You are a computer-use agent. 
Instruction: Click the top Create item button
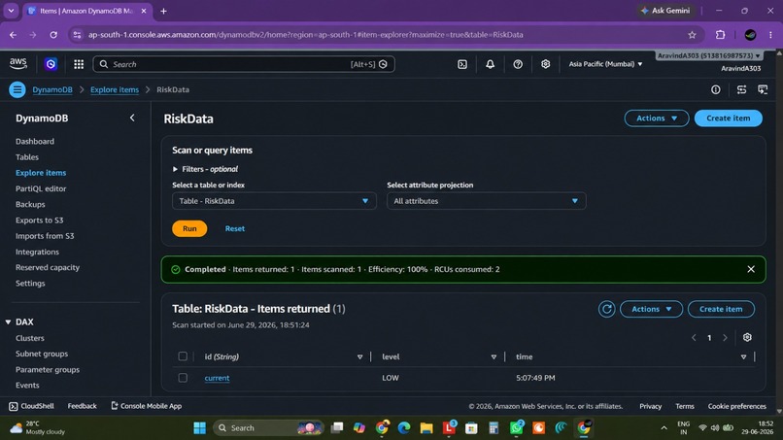pyautogui.click(x=728, y=118)
